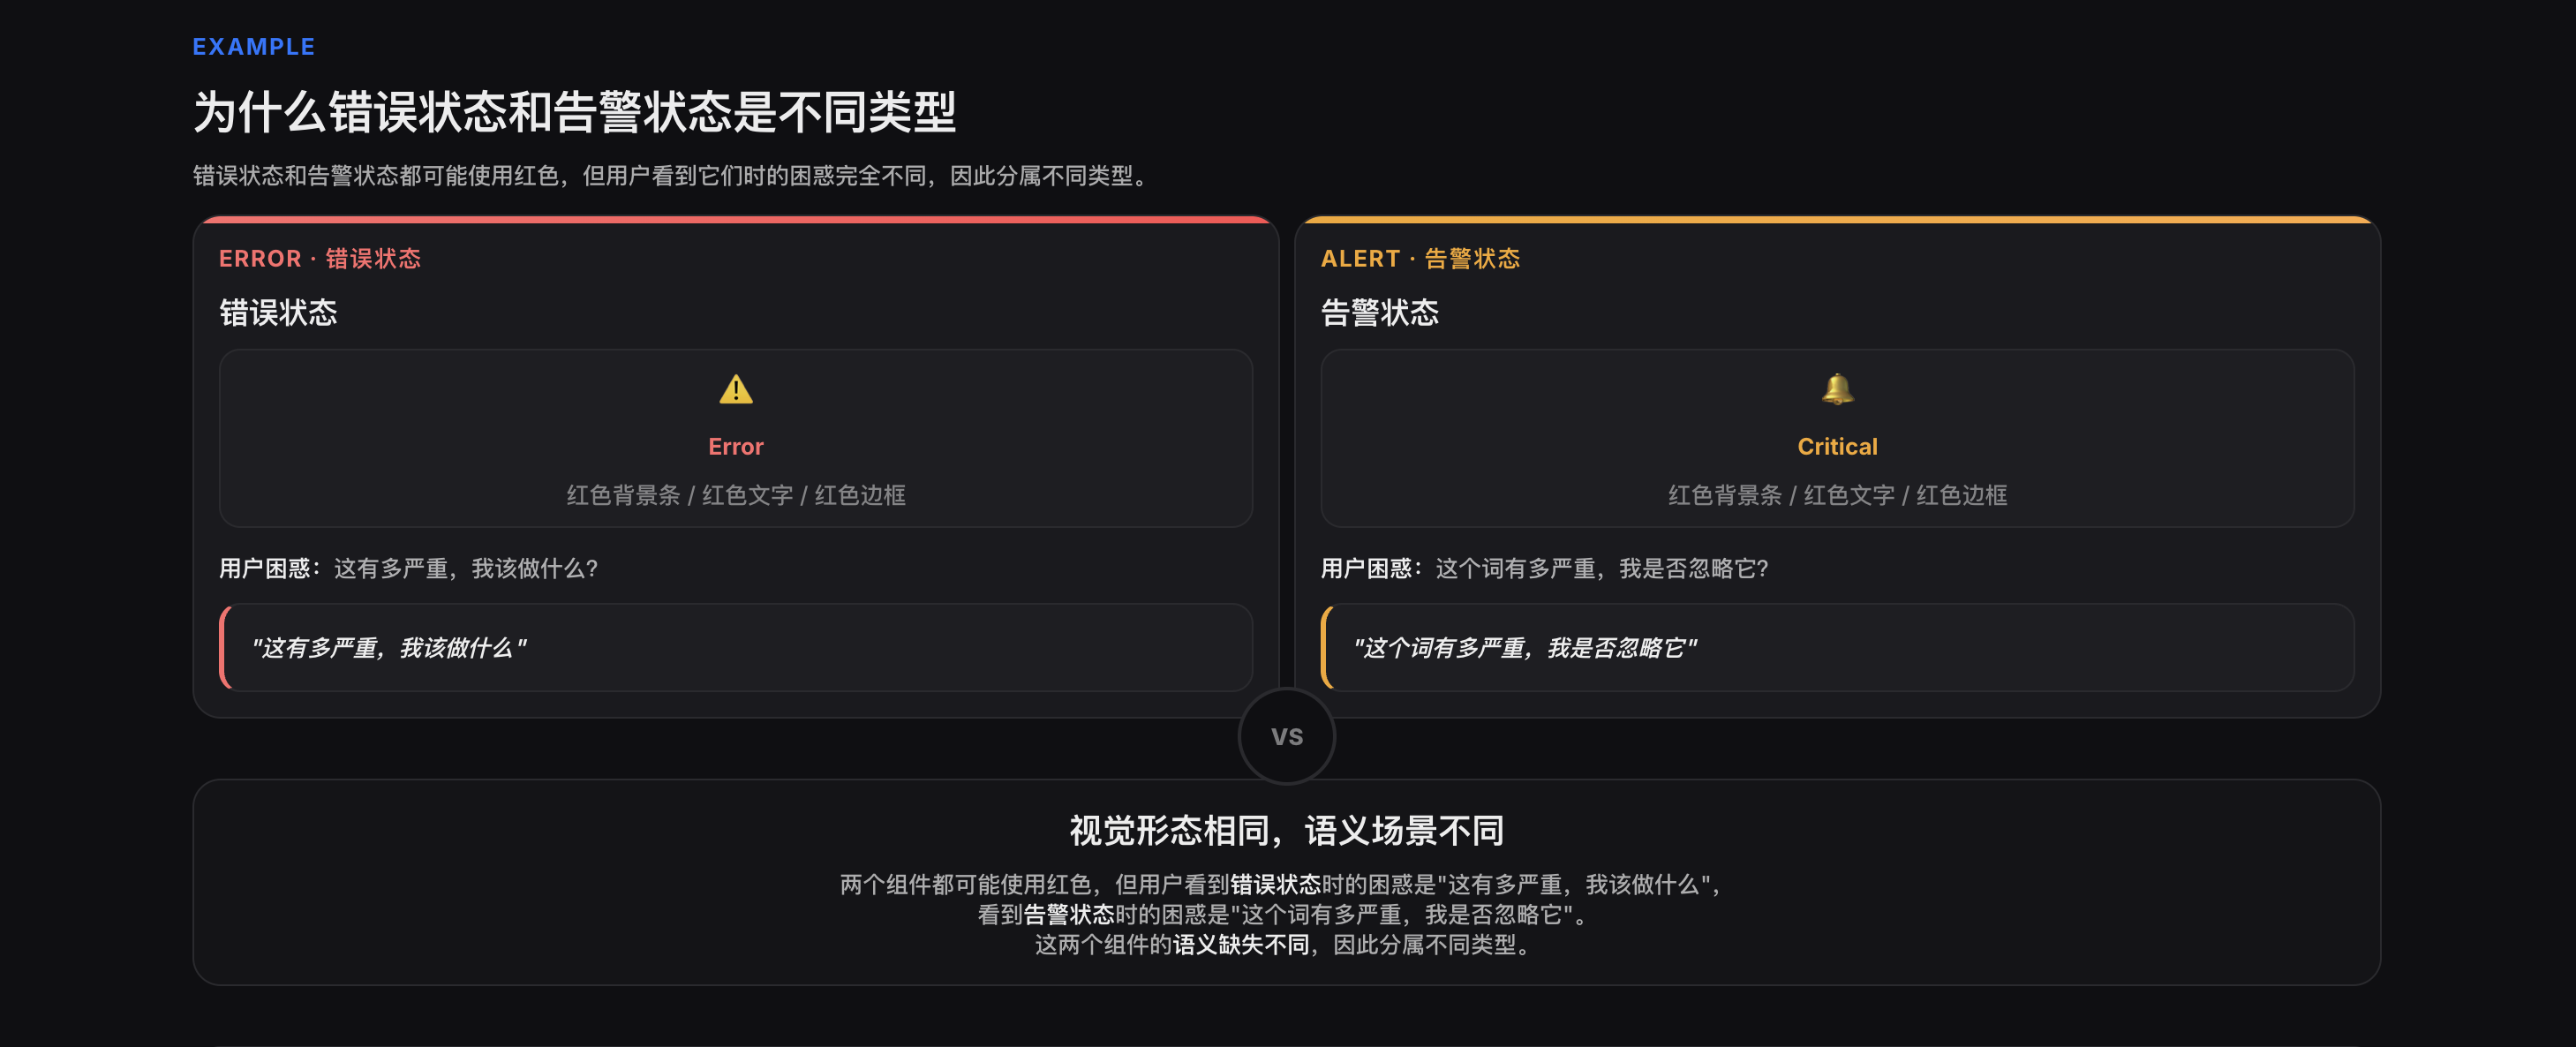
Task: Click the ERROR · 错误状态 card tag
Action: coord(320,259)
